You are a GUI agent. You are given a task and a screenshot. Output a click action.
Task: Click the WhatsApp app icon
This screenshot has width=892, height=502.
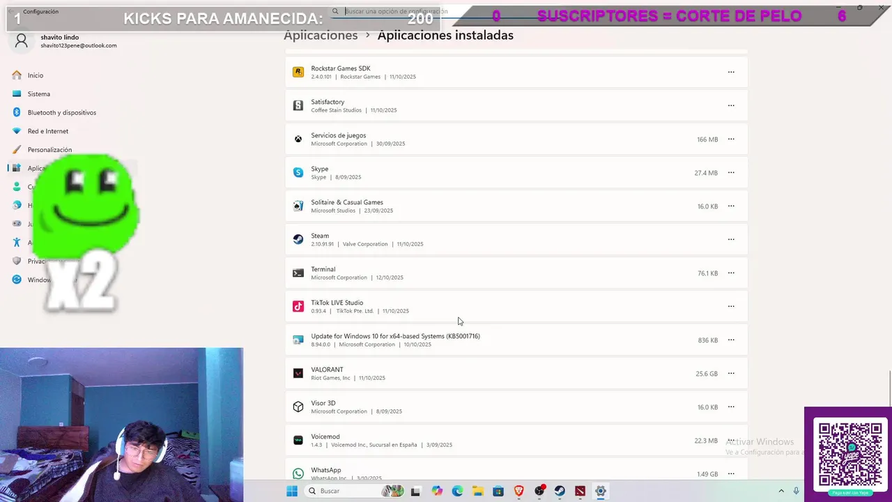click(x=298, y=473)
